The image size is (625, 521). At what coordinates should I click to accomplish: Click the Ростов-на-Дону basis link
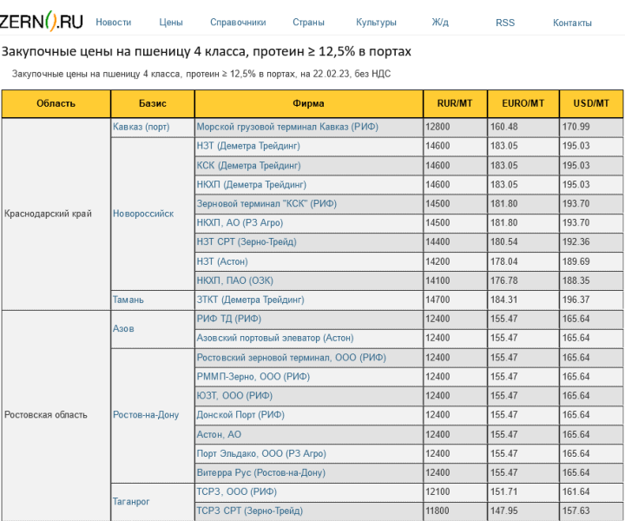tap(146, 415)
